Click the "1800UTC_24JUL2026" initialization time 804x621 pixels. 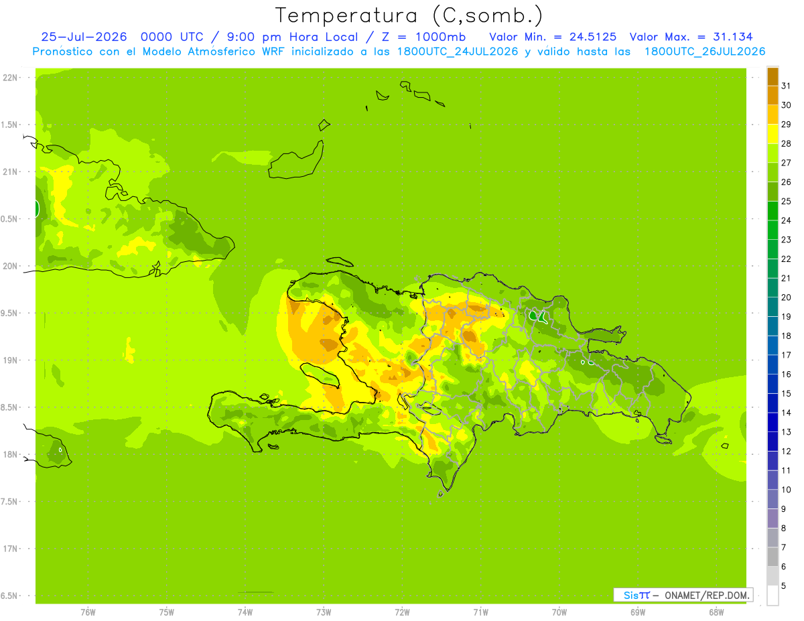[458, 52]
